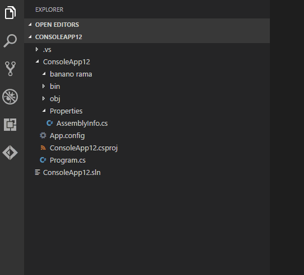This screenshot has width=304, height=275.
Task: Click the gear icon beside App.config
Action: coord(43,136)
